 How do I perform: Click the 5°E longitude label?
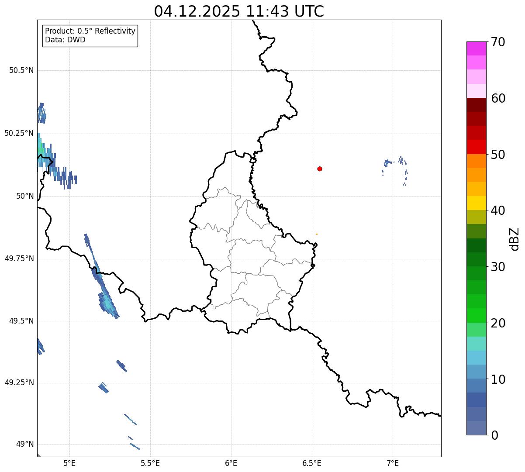(69, 463)
